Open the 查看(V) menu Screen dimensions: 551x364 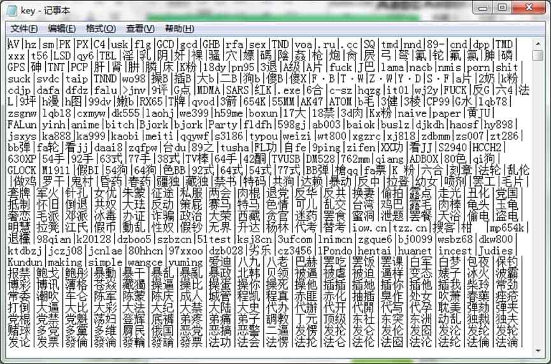140,29
